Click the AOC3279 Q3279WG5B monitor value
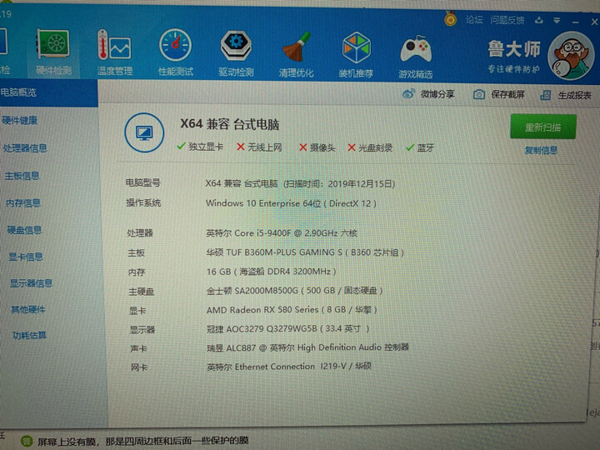The height and width of the screenshot is (450, 600). 288,328
